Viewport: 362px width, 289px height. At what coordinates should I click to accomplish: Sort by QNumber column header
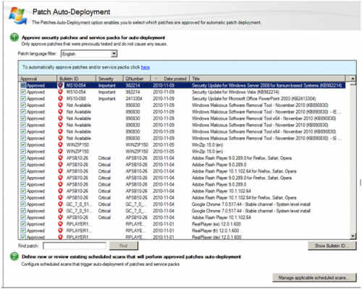click(x=137, y=79)
